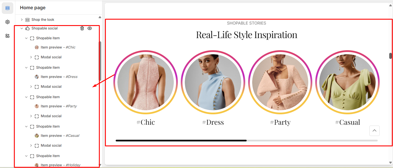Image resolution: width=393 pixels, height=168 pixels.
Task: Click the #Chic story circle image
Action: point(145,82)
